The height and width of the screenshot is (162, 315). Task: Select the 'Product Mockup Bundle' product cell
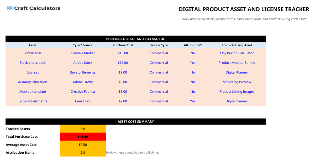[x=237, y=63]
